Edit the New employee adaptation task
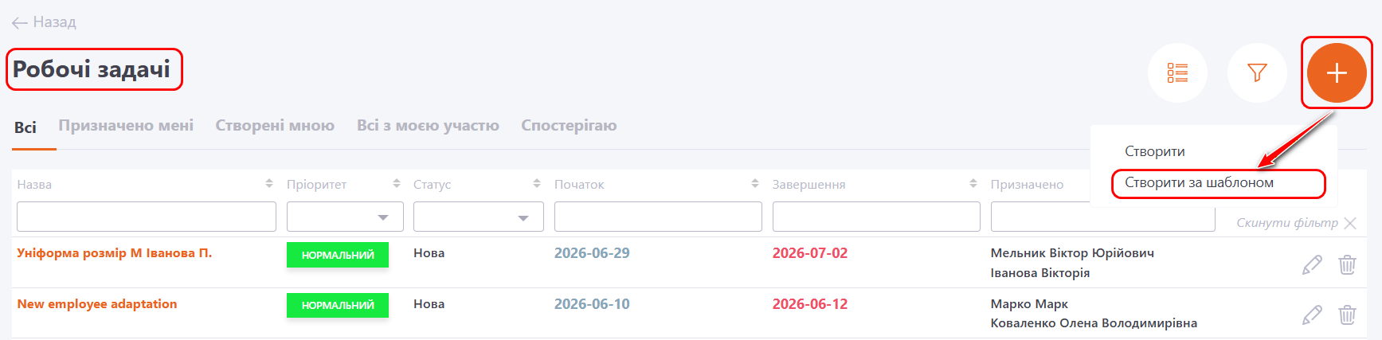 1312,315
